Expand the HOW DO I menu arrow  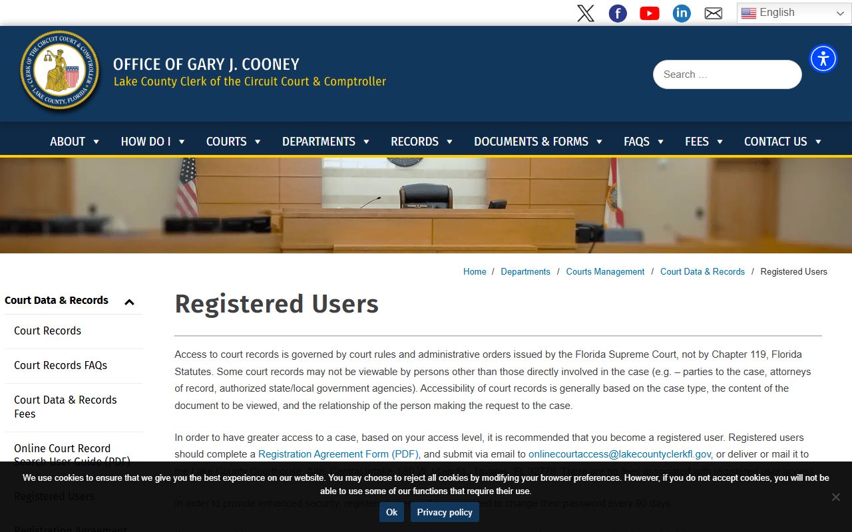[x=182, y=142]
